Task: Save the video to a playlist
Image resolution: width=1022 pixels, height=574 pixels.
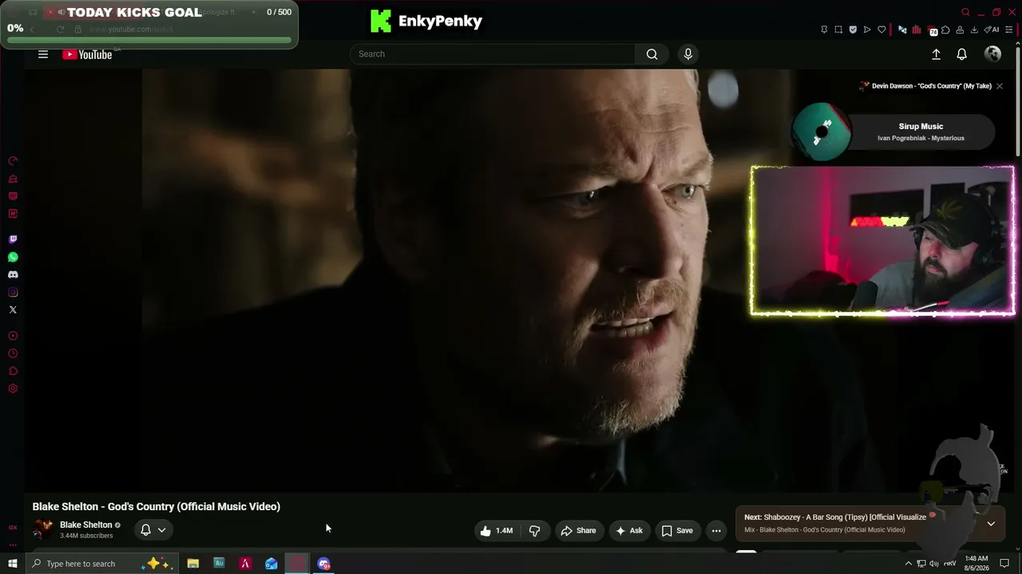Action: click(x=677, y=530)
